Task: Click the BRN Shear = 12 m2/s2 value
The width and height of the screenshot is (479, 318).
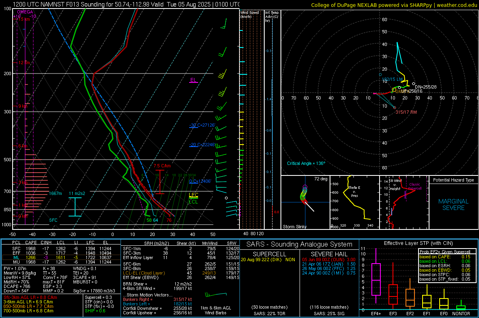Action: pyautogui.click(x=158, y=284)
